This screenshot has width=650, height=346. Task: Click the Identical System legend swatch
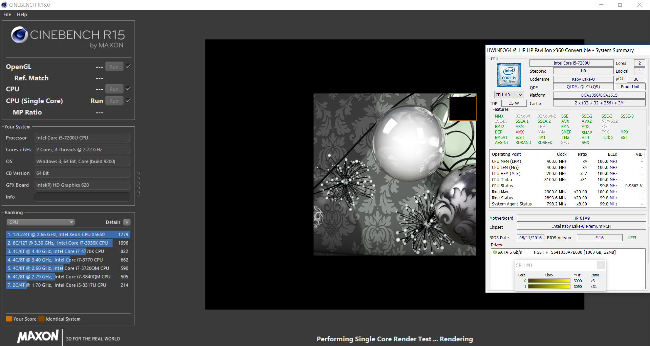pos(41,319)
